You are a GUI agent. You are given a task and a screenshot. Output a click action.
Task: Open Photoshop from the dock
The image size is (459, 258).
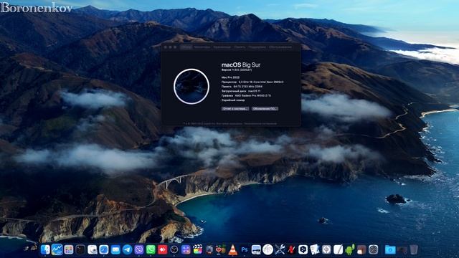click(245, 249)
